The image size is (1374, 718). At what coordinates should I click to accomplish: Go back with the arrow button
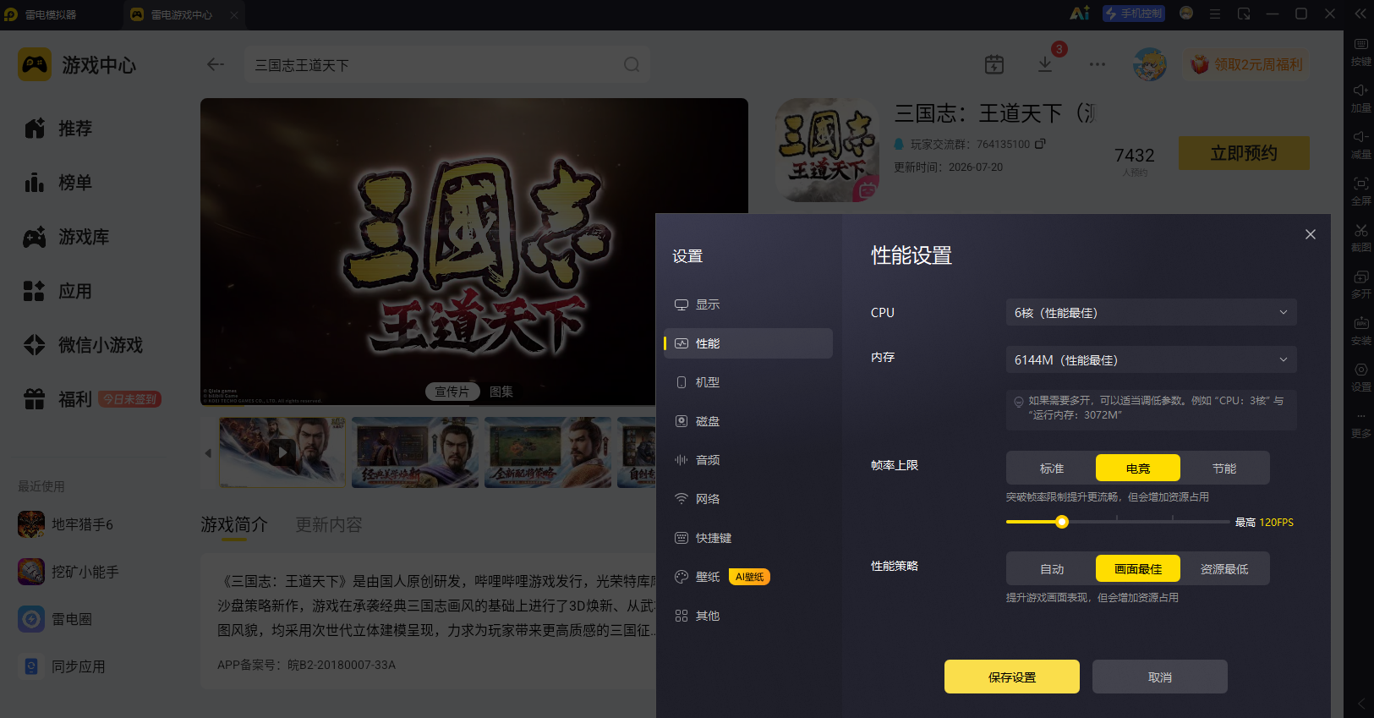216,64
